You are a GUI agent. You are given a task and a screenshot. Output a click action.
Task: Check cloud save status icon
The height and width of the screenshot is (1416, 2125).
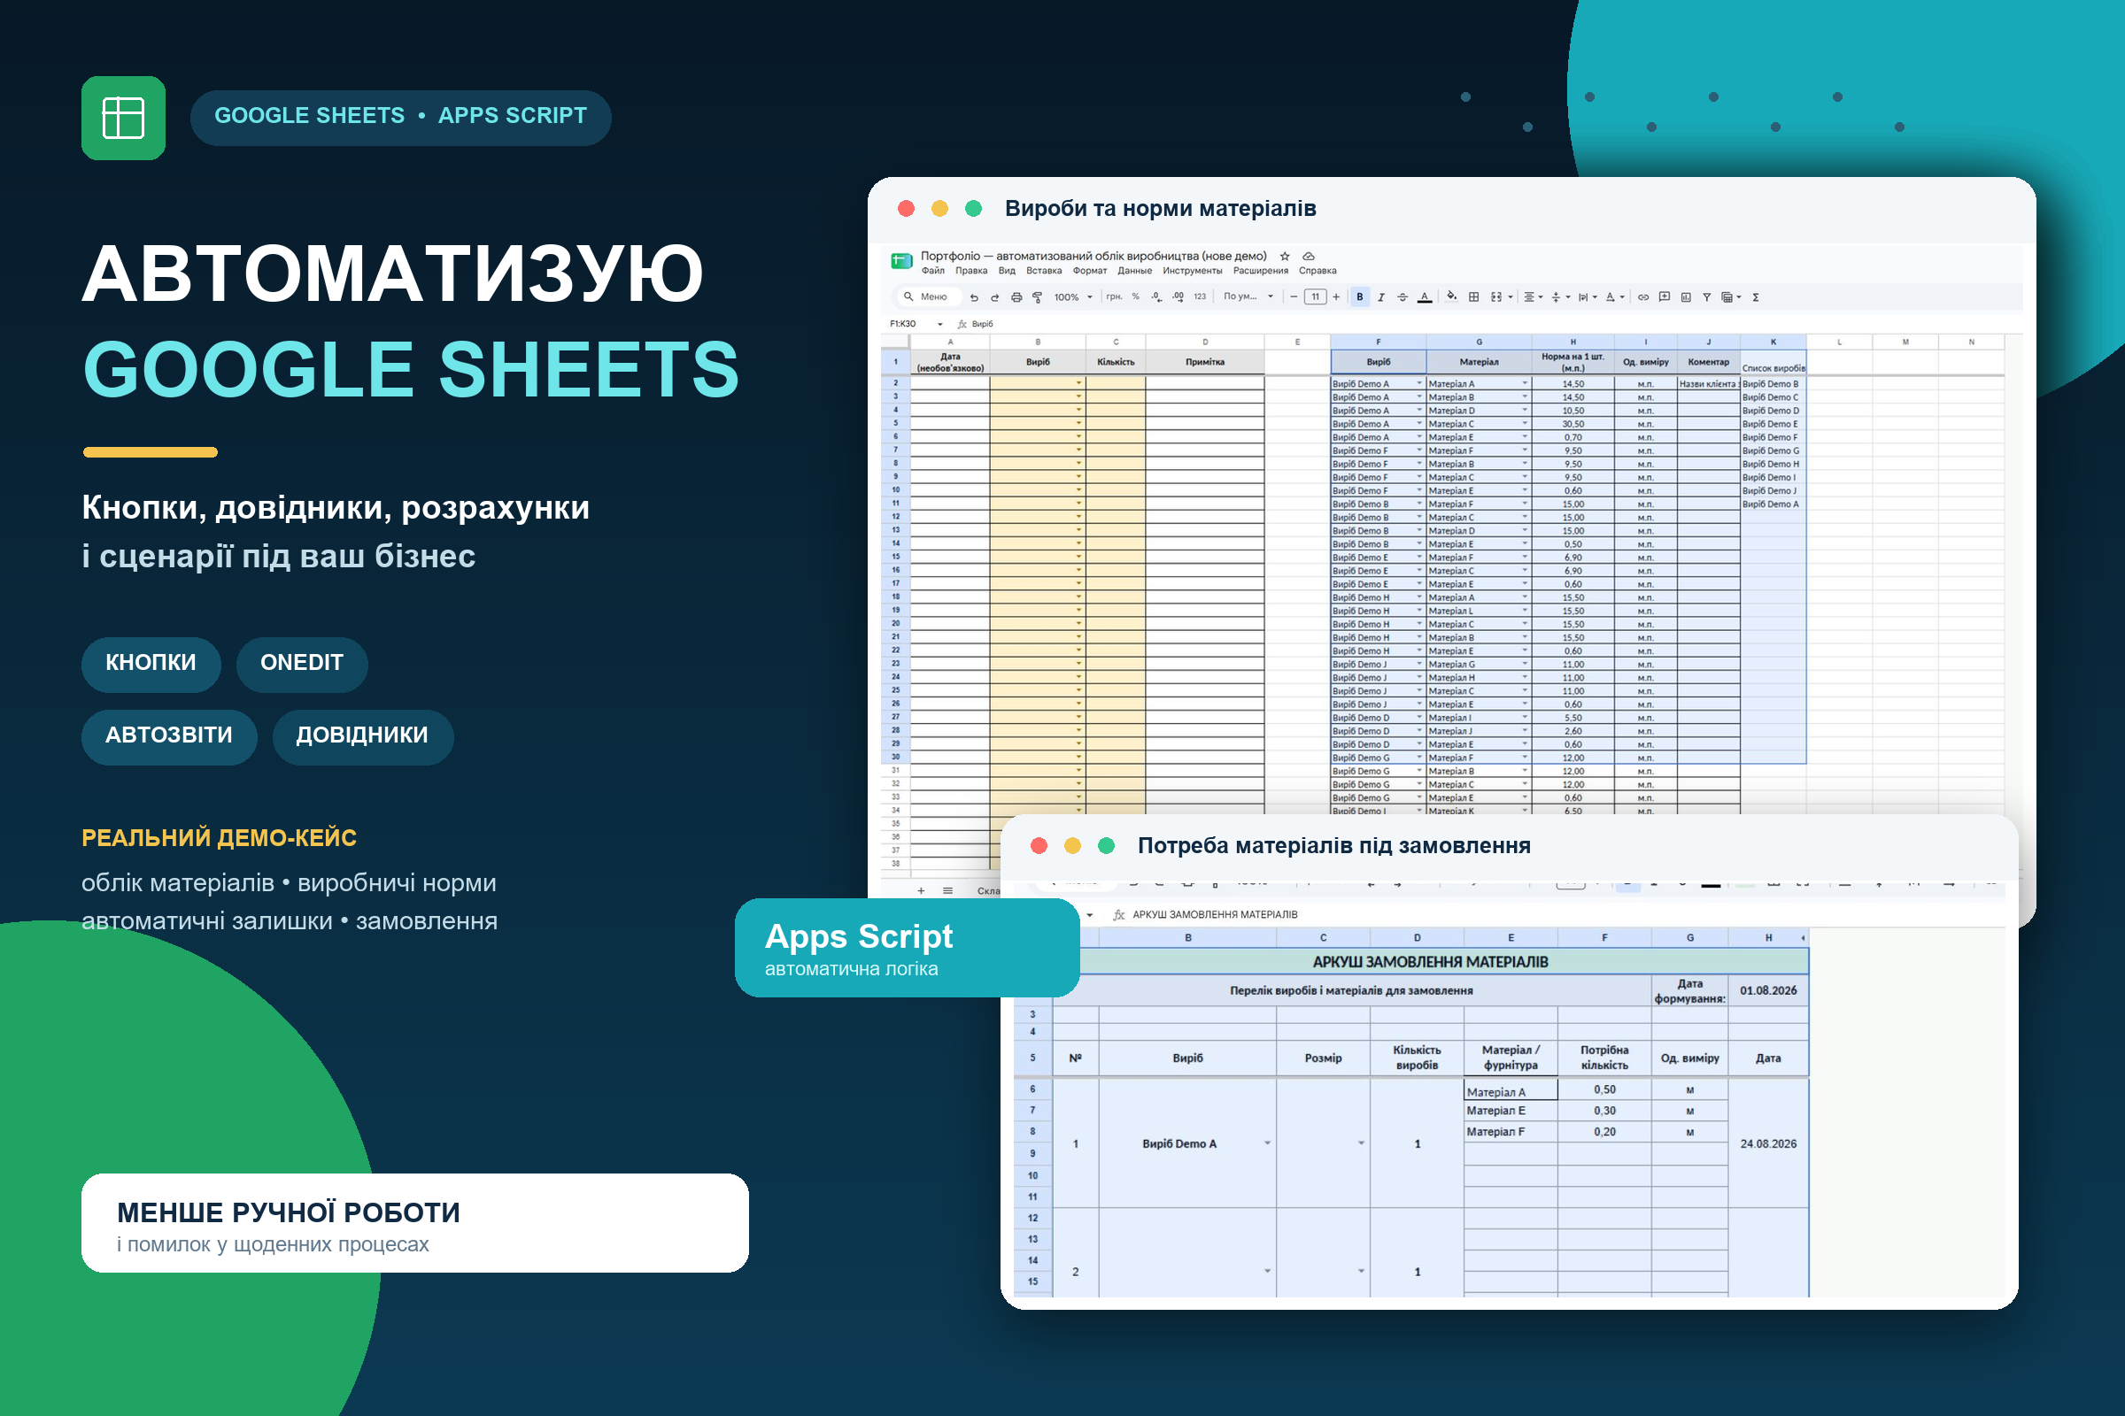tap(1309, 257)
